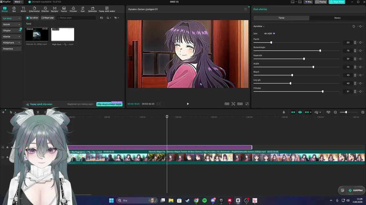Toggle timeline clip linking
The width and height of the screenshot is (366, 205).
[x=307, y=112]
